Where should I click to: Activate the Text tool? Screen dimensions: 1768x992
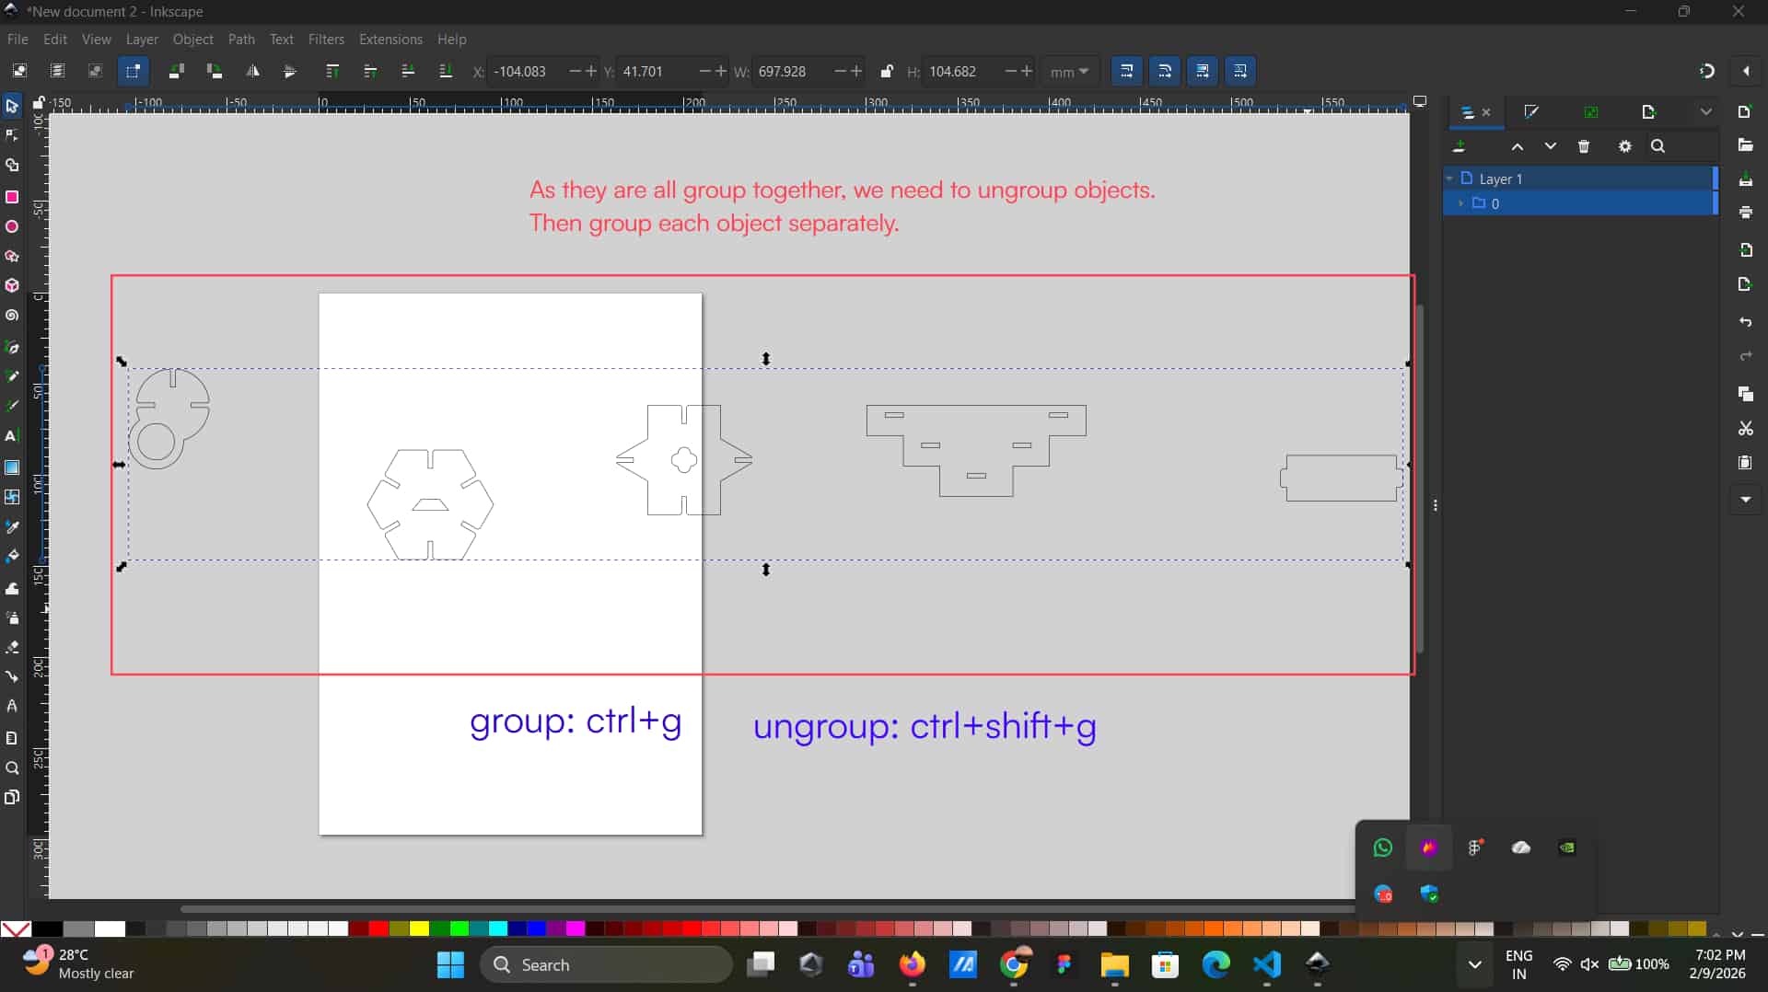[12, 436]
